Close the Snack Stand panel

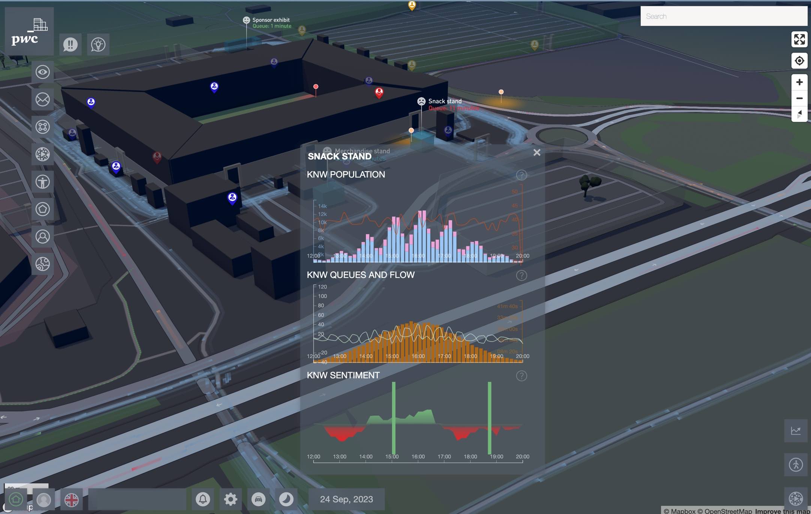pyautogui.click(x=537, y=153)
